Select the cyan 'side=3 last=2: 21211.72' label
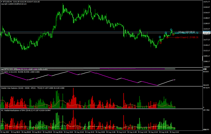This screenshot has height=134, width=211. (x=186, y=33)
